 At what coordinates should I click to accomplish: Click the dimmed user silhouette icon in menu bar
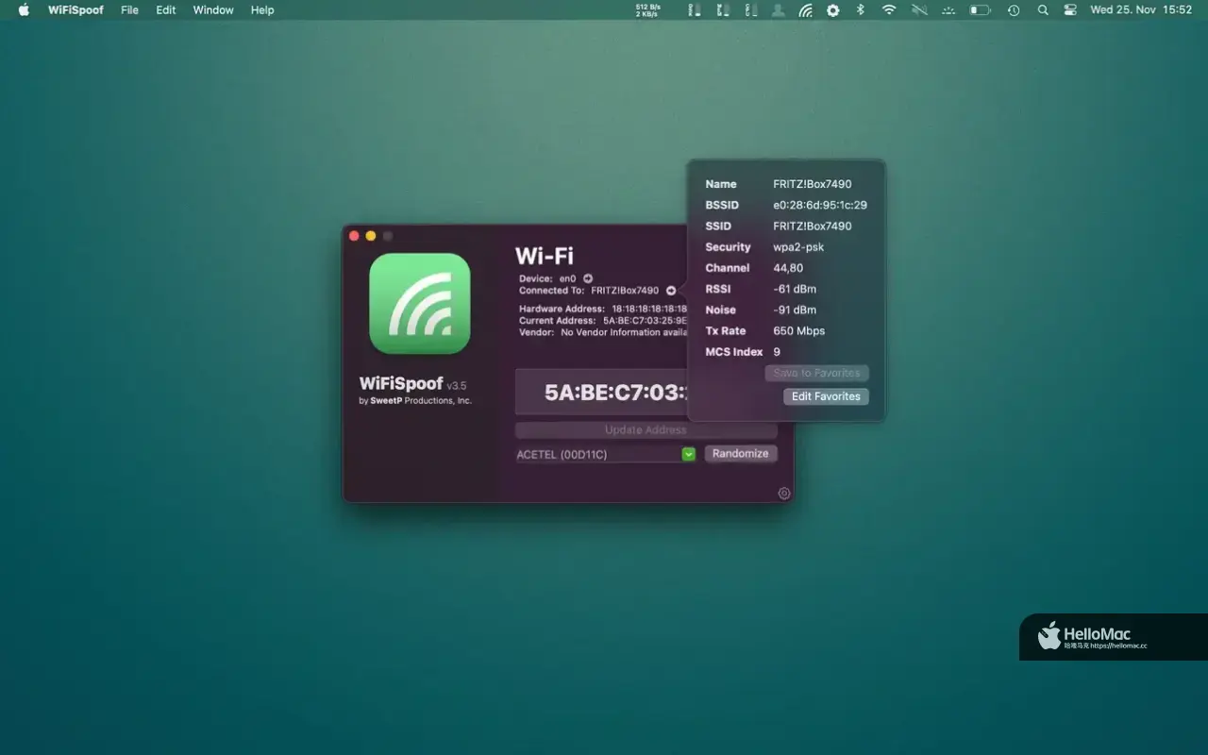tap(779, 10)
